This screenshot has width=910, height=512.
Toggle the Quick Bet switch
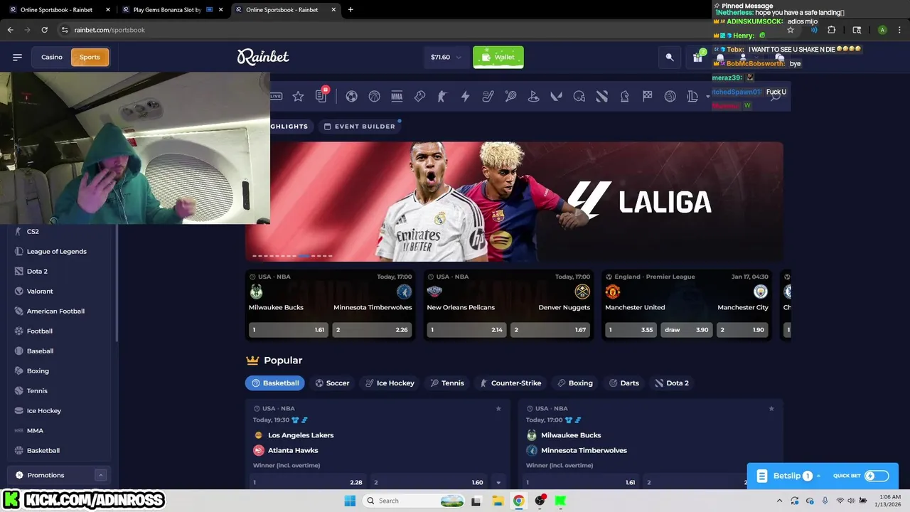(x=877, y=476)
